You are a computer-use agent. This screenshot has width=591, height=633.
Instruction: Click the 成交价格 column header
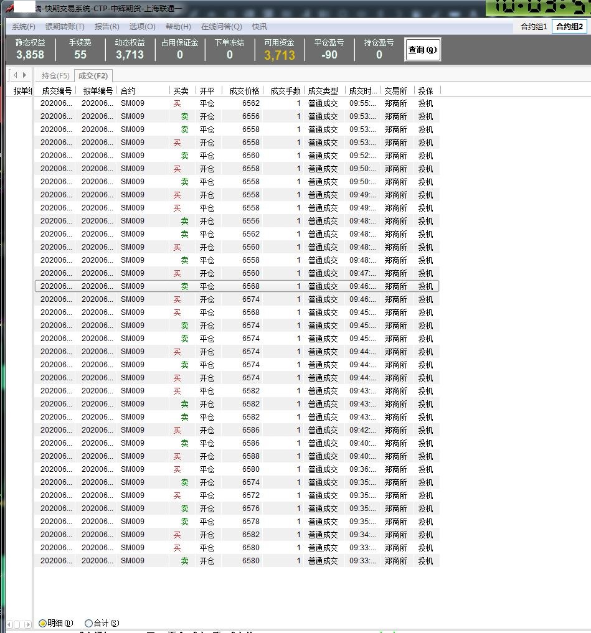click(244, 91)
